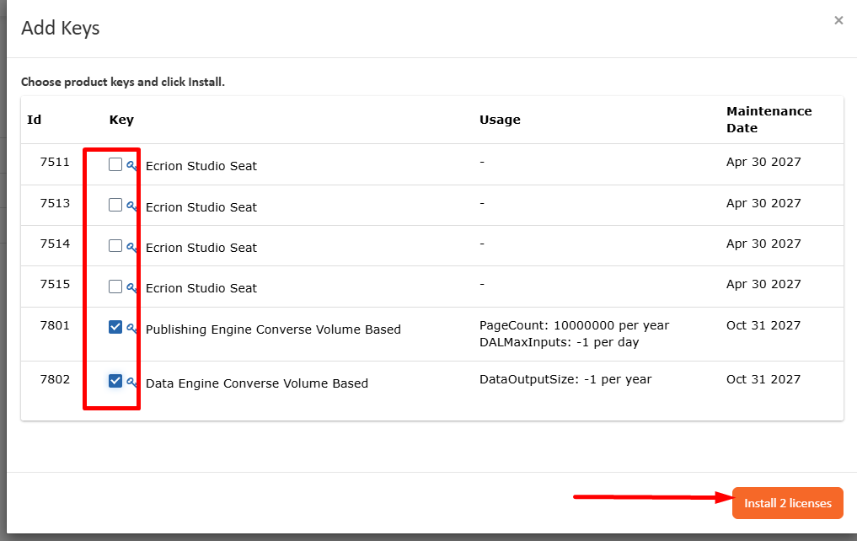Click the Id column header
The image size is (857, 541).
34,120
